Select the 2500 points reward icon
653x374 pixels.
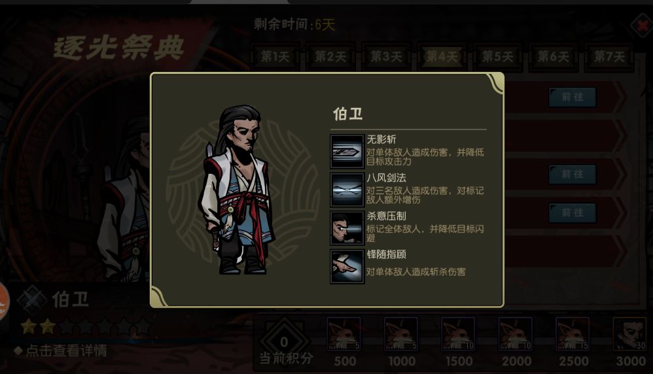(573, 333)
